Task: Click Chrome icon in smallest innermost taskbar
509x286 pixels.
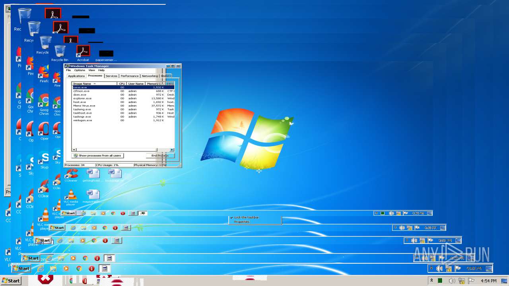Action: coord(113,213)
